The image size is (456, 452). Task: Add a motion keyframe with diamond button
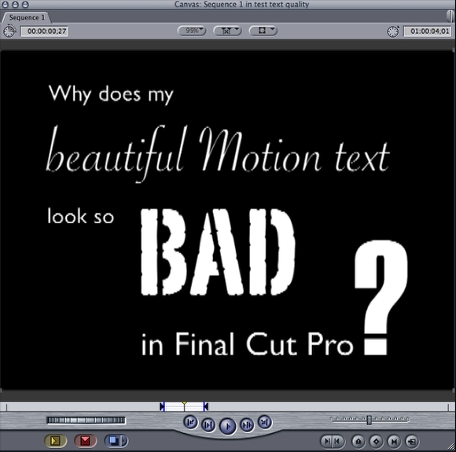[x=376, y=442]
